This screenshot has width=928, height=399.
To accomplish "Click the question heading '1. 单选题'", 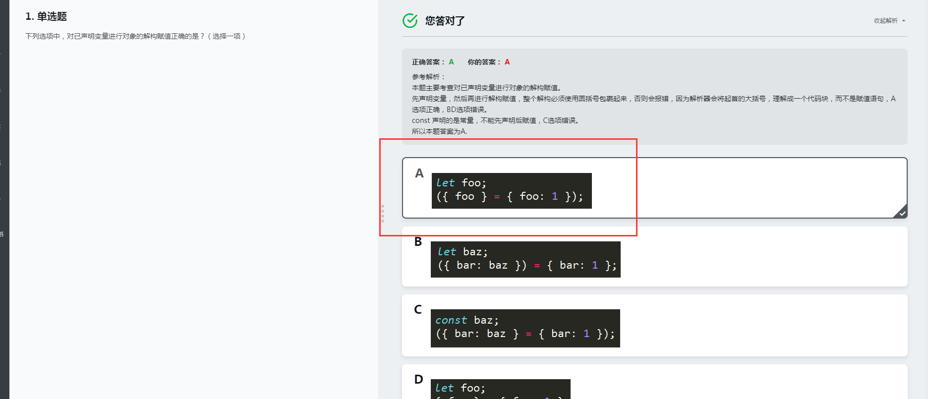I will [x=46, y=16].
